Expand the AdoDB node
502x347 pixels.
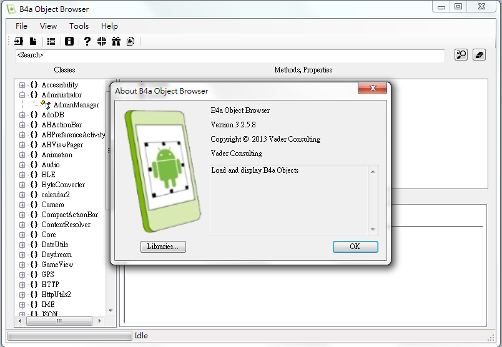click(22, 115)
